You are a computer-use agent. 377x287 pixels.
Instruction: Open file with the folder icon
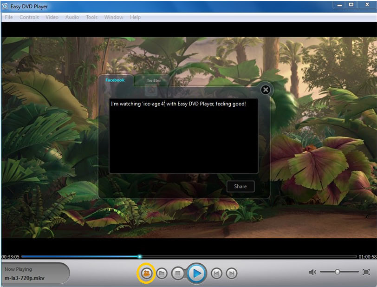[162, 274]
